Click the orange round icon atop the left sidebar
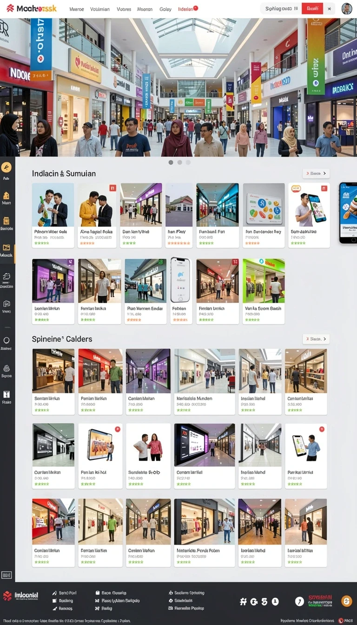Image resolution: width=357 pixels, height=625 pixels. (7, 168)
